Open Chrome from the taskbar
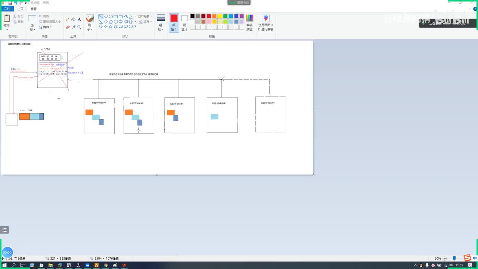 tap(106, 265)
